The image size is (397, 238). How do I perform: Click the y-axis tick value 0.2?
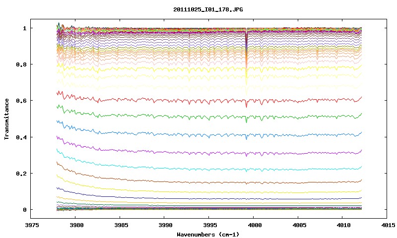21,174
